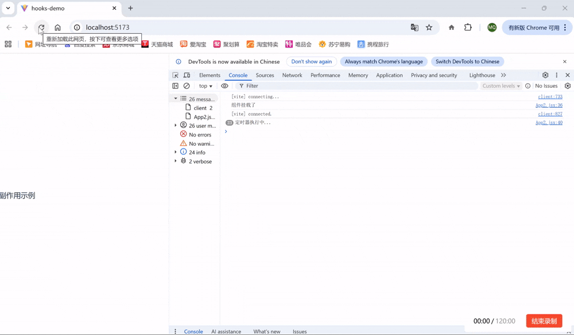Activate the inspect element picker icon
This screenshot has height=335, width=574.
[175, 75]
